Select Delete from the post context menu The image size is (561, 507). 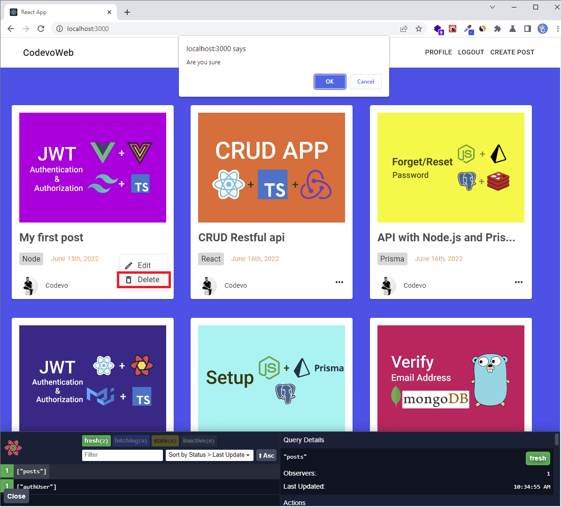click(x=143, y=279)
